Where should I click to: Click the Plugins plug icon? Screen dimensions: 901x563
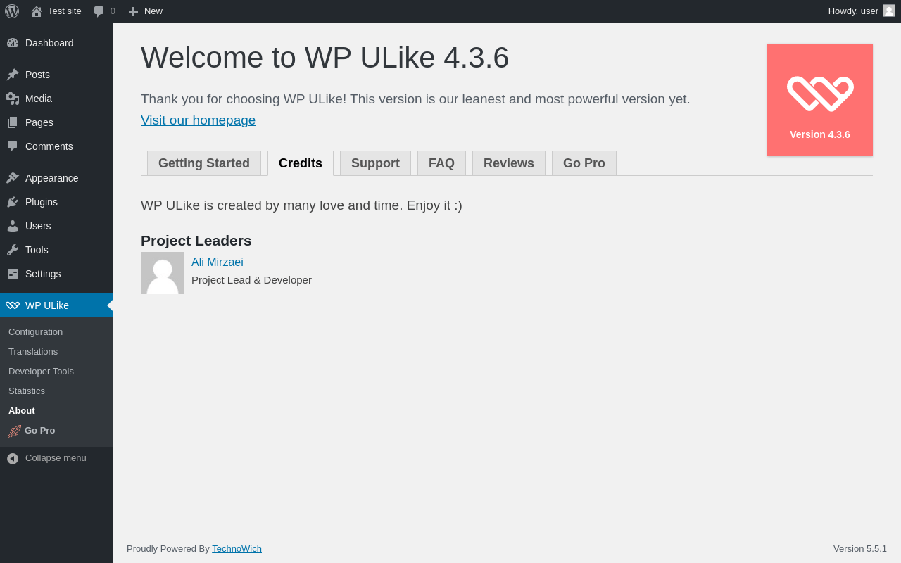click(13, 202)
